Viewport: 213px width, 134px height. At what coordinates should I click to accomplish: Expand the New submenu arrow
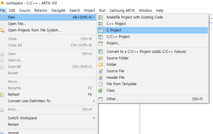click(94, 17)
